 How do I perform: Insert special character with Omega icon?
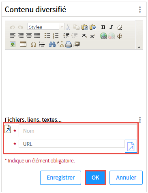tap(34, 44)
